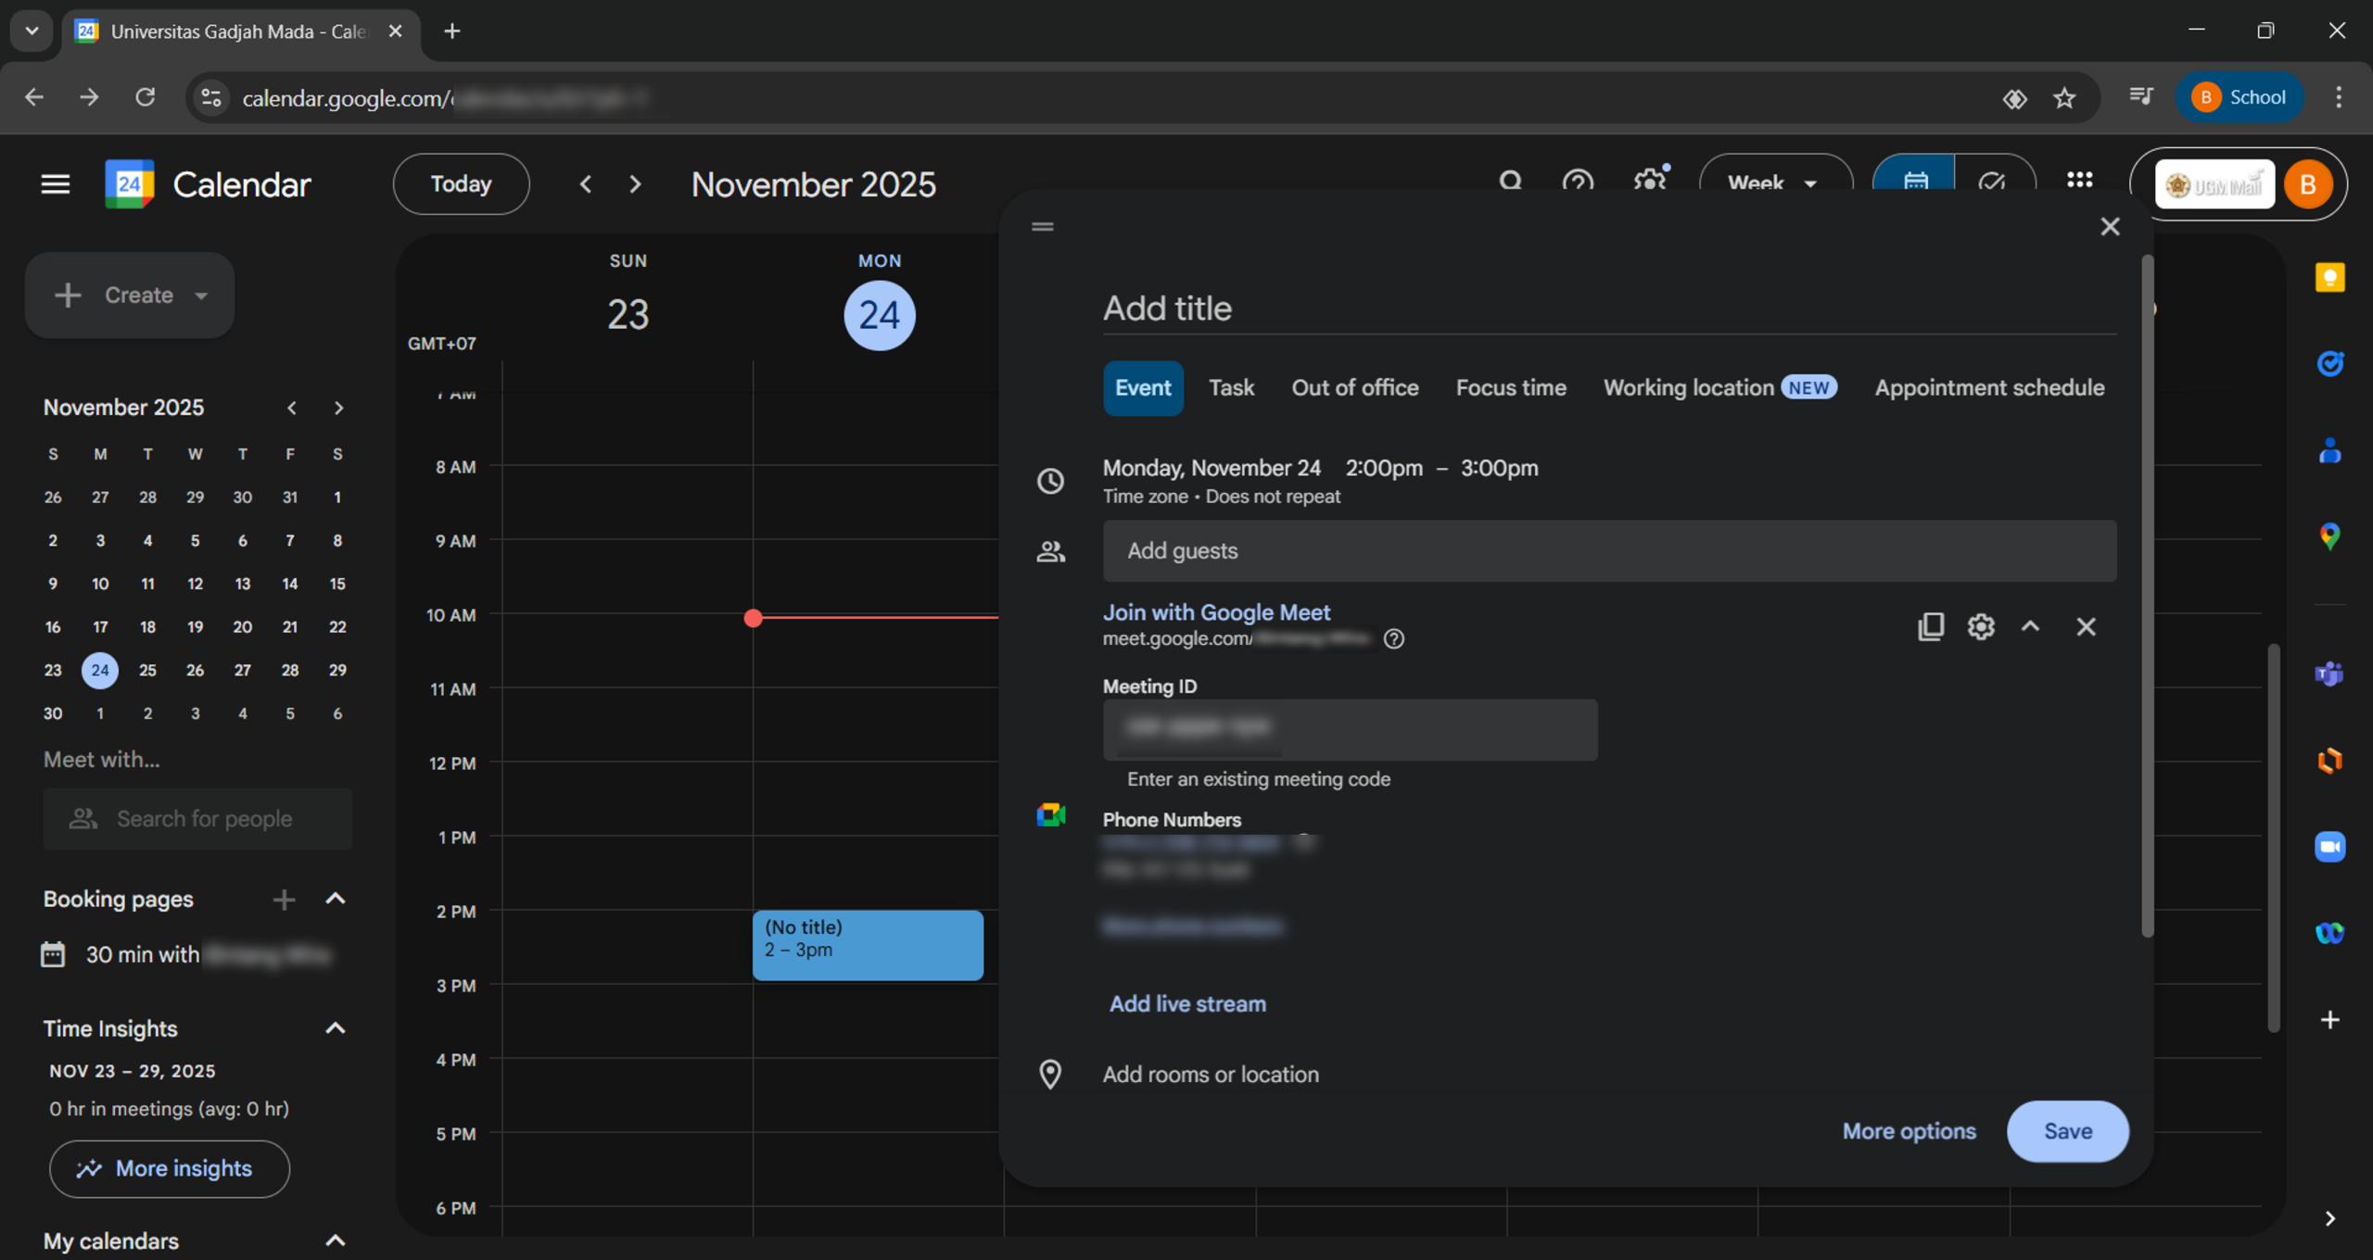Open Google Keep in side panel
The width and height of the screenshot is (2373, 1260).
[2329, 278]
